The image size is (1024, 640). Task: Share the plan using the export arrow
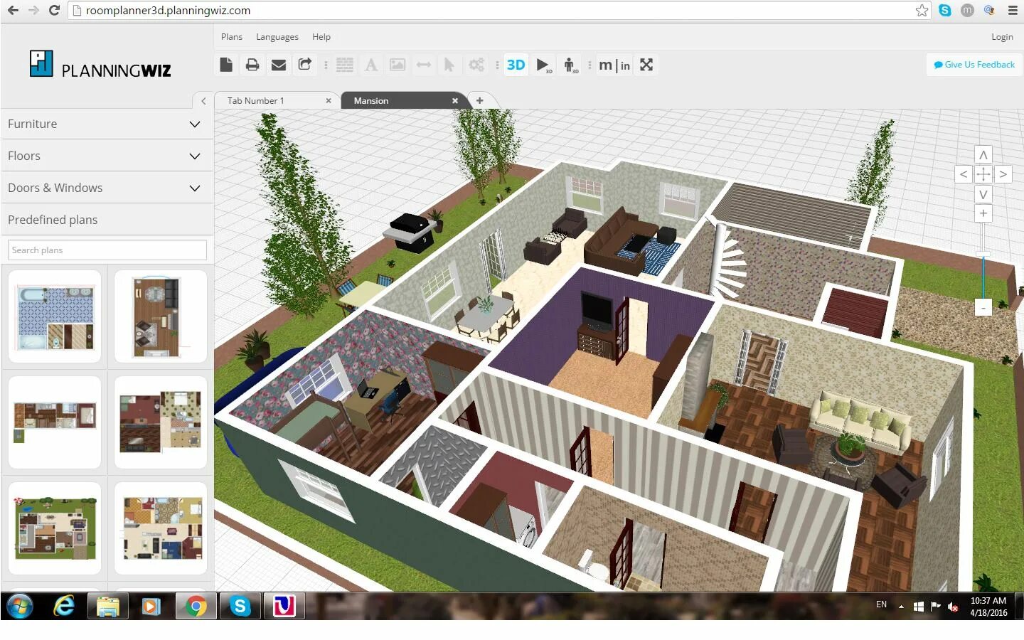coord(304,65)
